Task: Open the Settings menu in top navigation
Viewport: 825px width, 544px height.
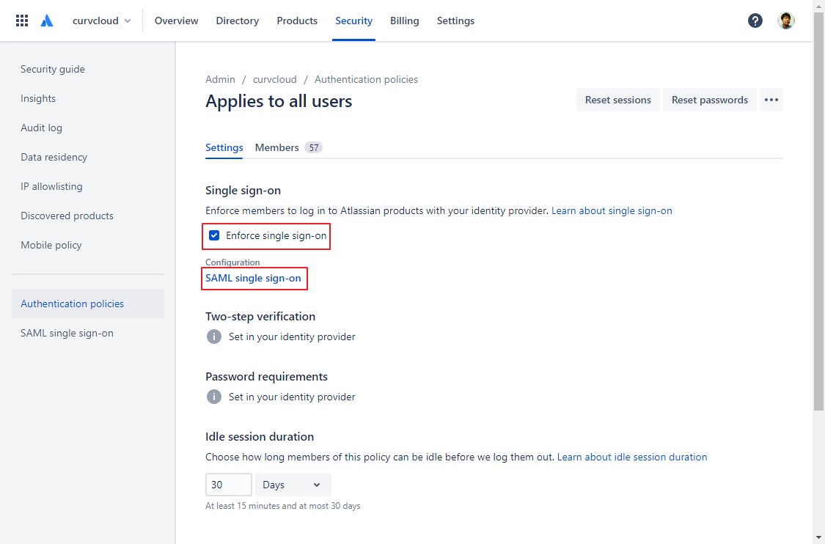Action: [455, 21]
